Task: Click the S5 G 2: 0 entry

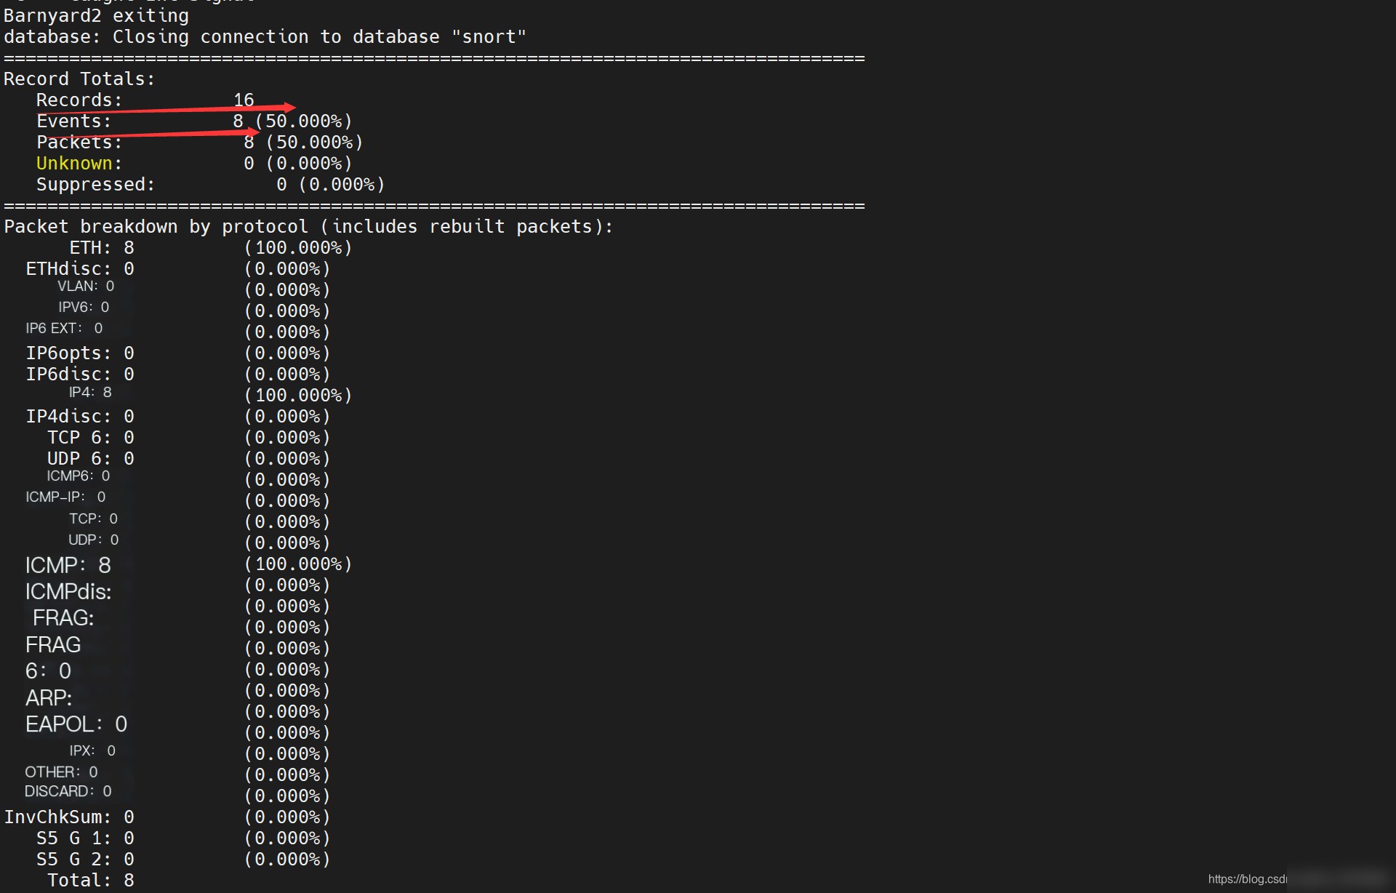Action: pyautogui.click(x=85, y=860)
